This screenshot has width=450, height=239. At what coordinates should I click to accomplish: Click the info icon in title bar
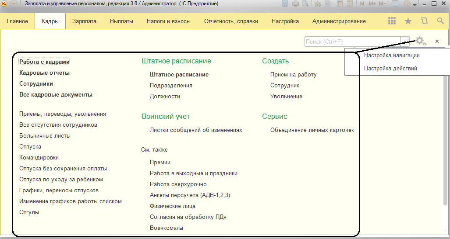pyautogui.click(x=407, y=4)
